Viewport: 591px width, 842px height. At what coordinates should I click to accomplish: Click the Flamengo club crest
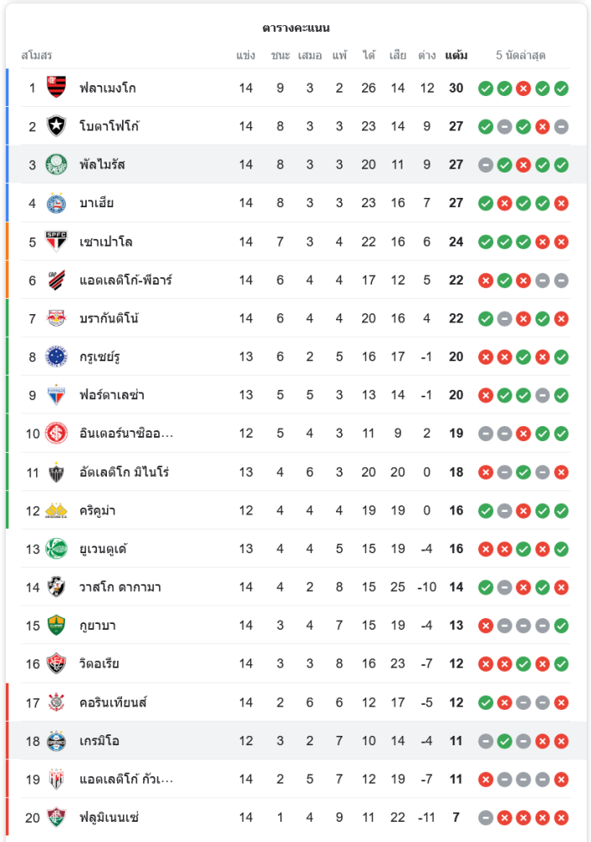[56, 88]
